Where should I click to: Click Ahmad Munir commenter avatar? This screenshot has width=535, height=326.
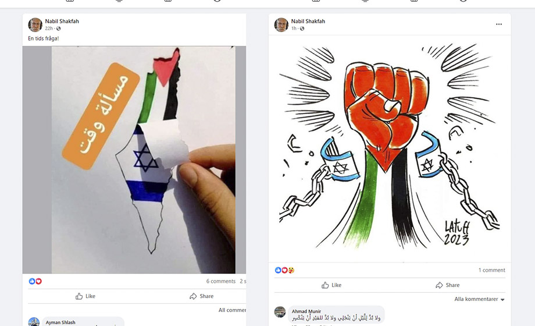click(x=280, y=311)
